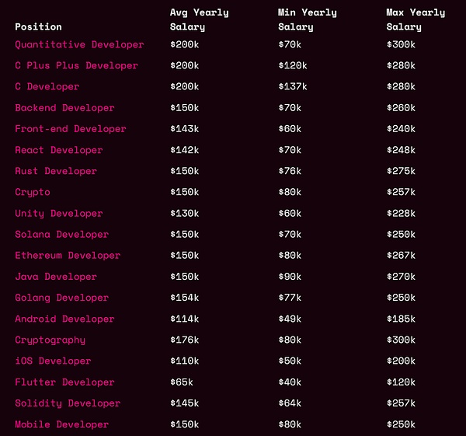Open the Android Developer link
This screenshot has height=436, width=466.
tap(64, 319)
